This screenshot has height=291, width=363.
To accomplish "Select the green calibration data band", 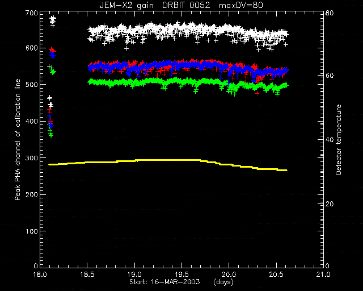I will 188,86.
